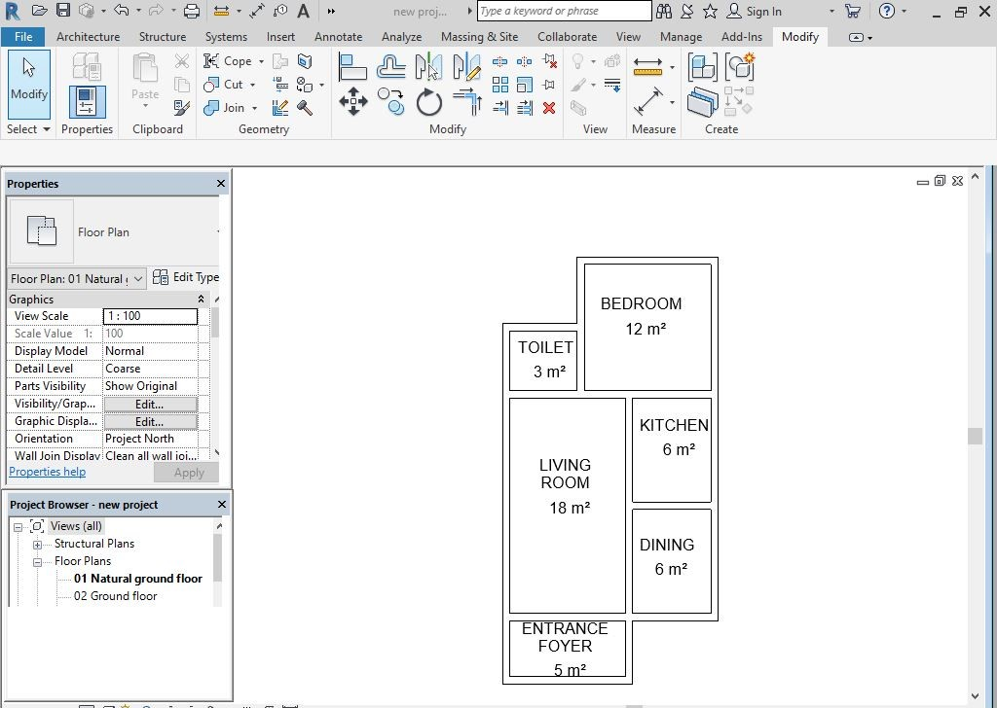Click the Text tool letter A icon
This screenshot has height=708, width=997.
[x=304, y=11]
